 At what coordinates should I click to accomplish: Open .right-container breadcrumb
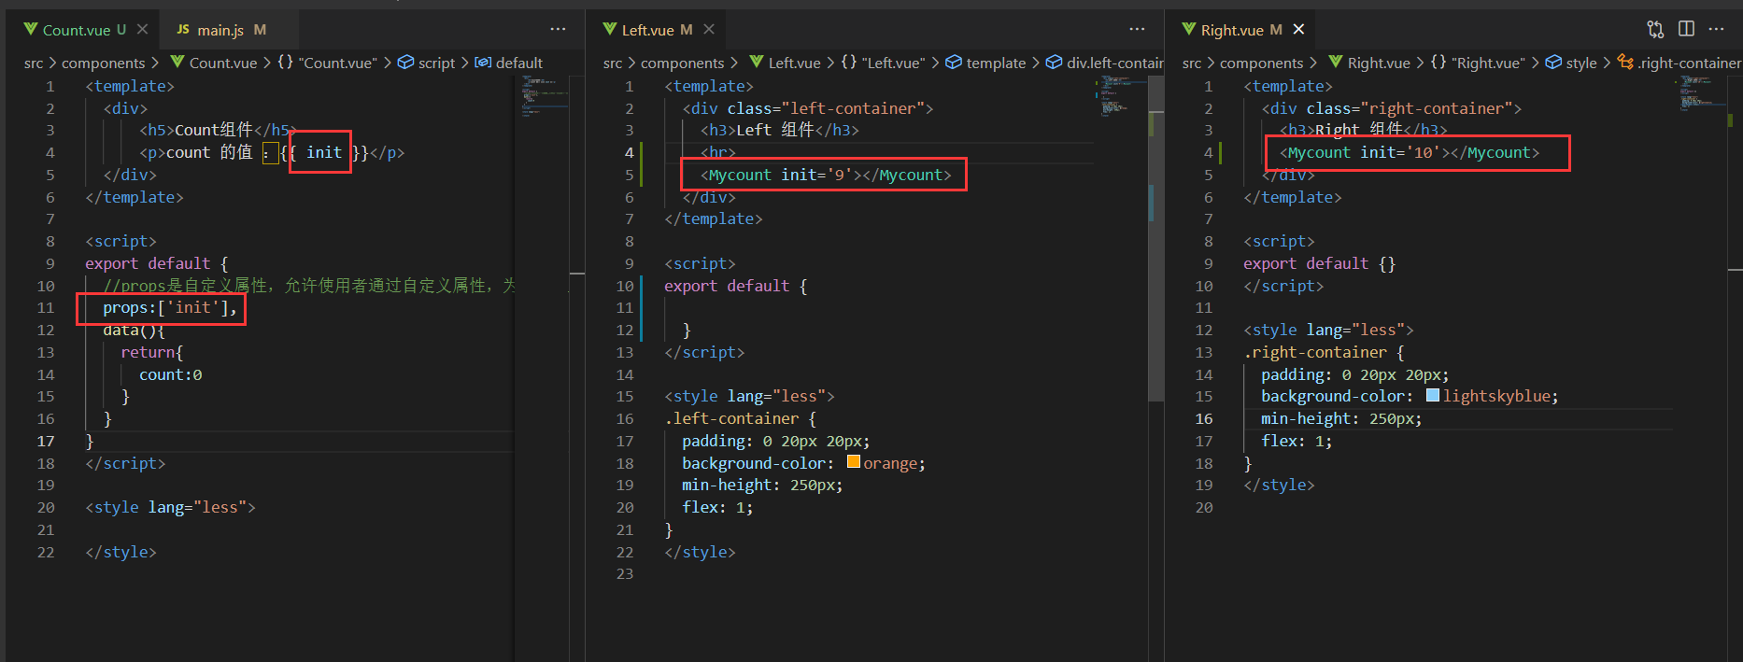pos(1679,63)
